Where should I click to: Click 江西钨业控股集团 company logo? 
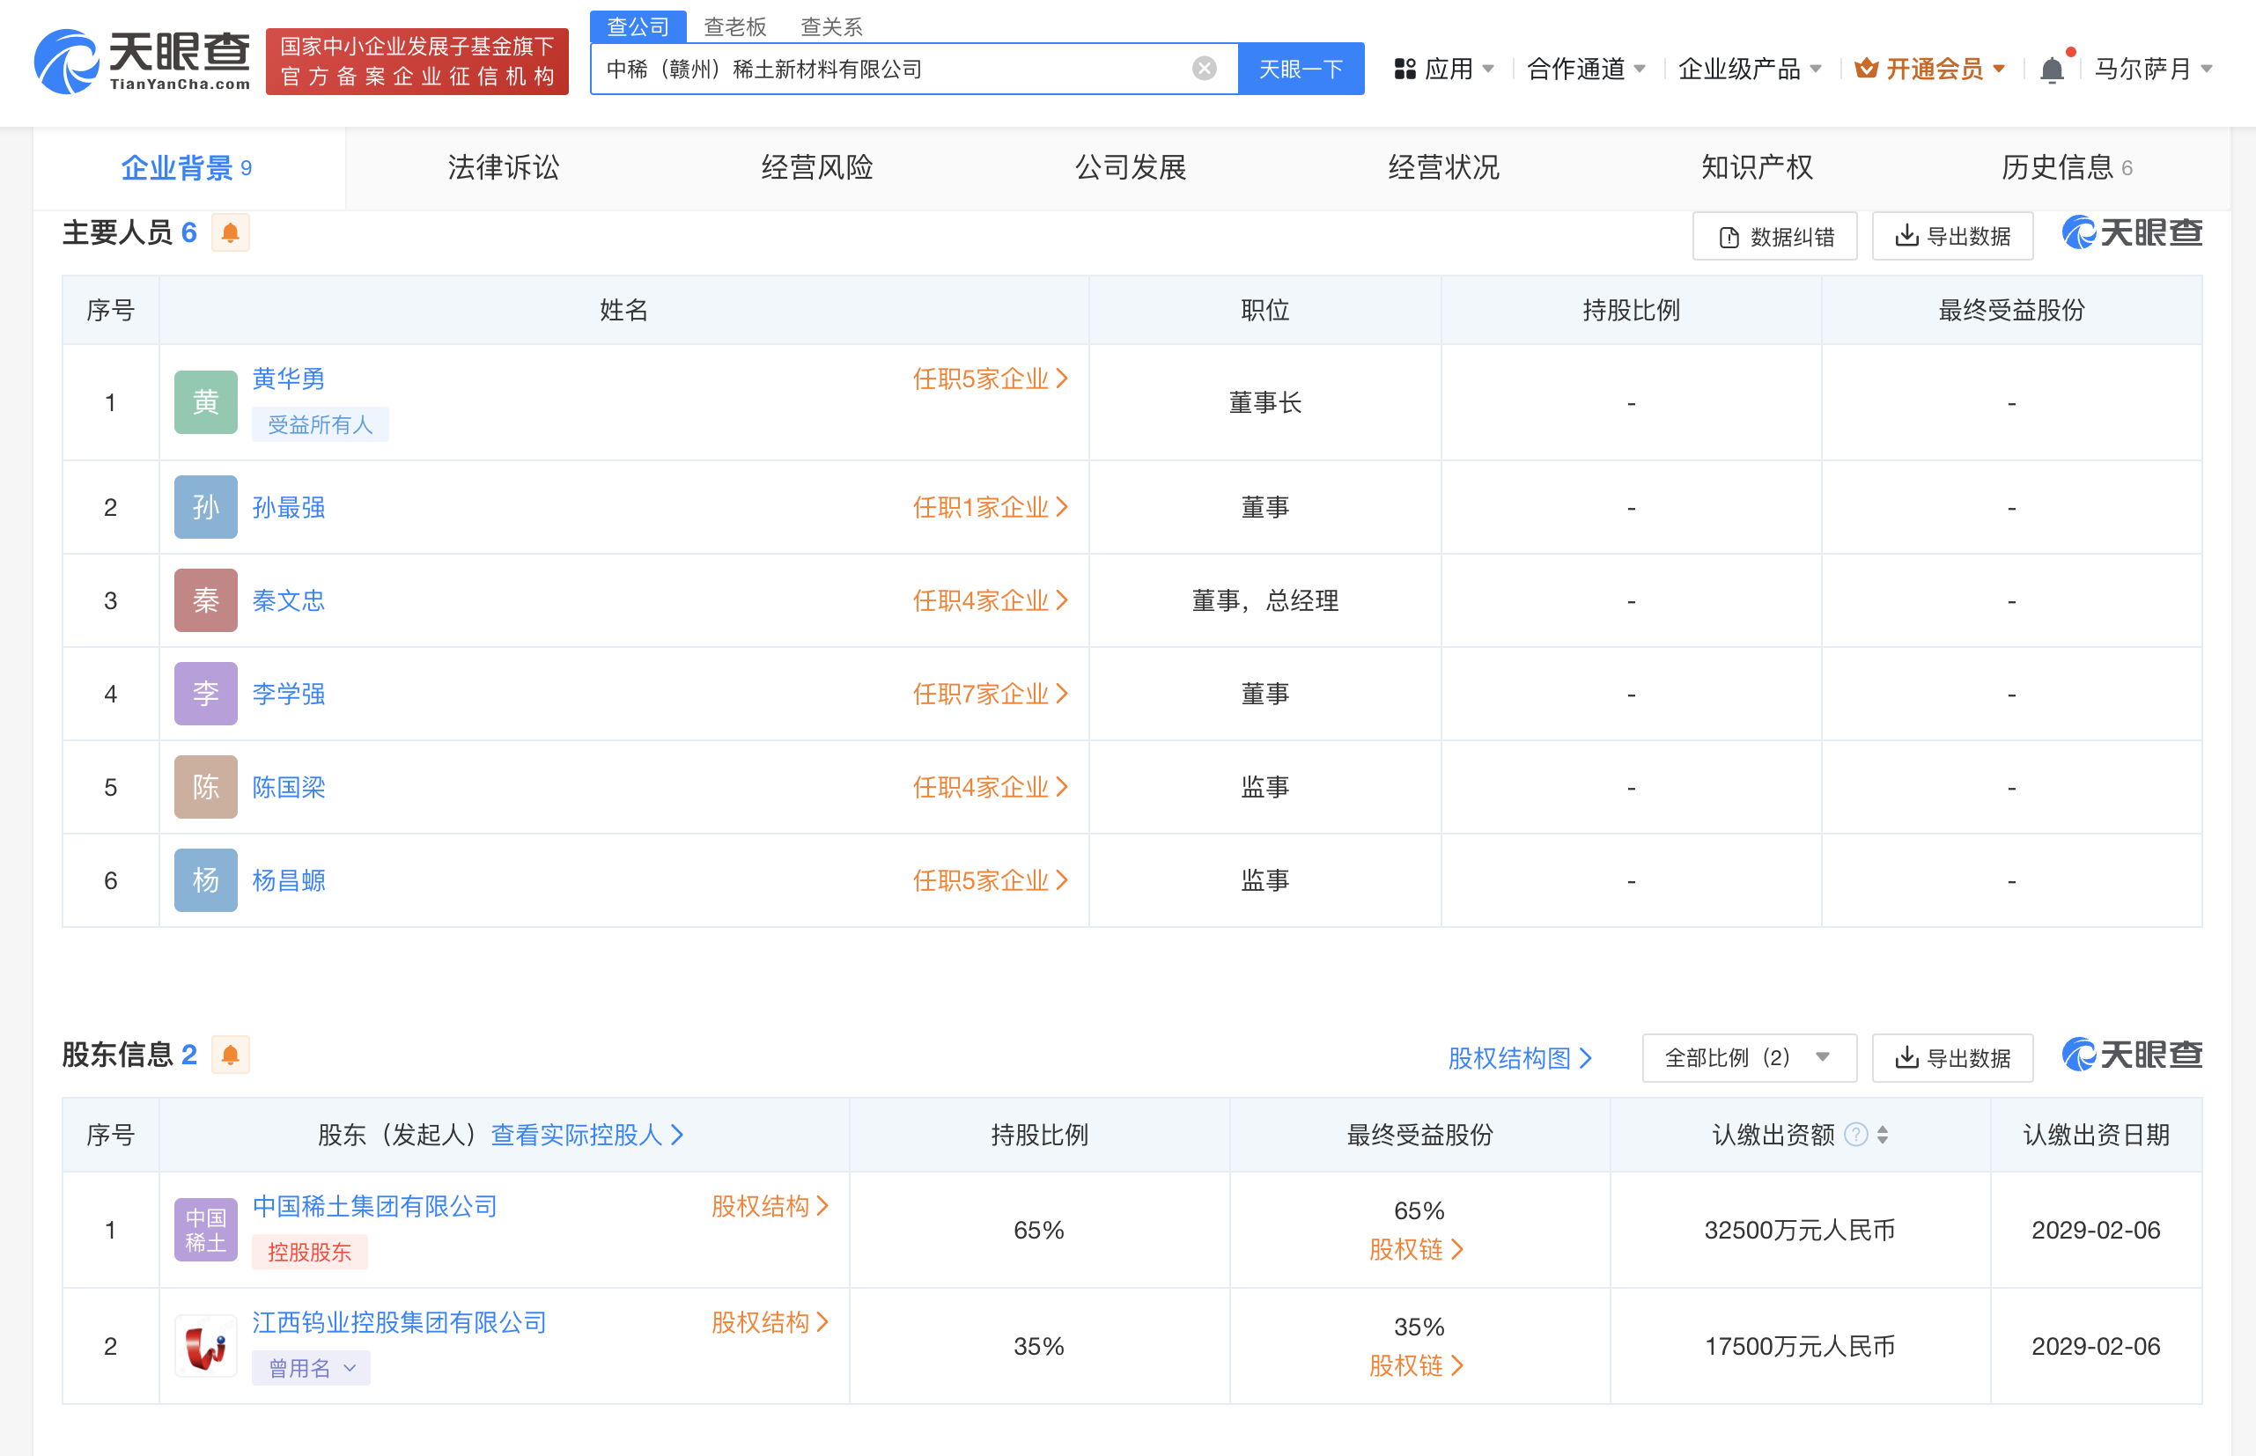[205, 1345]
